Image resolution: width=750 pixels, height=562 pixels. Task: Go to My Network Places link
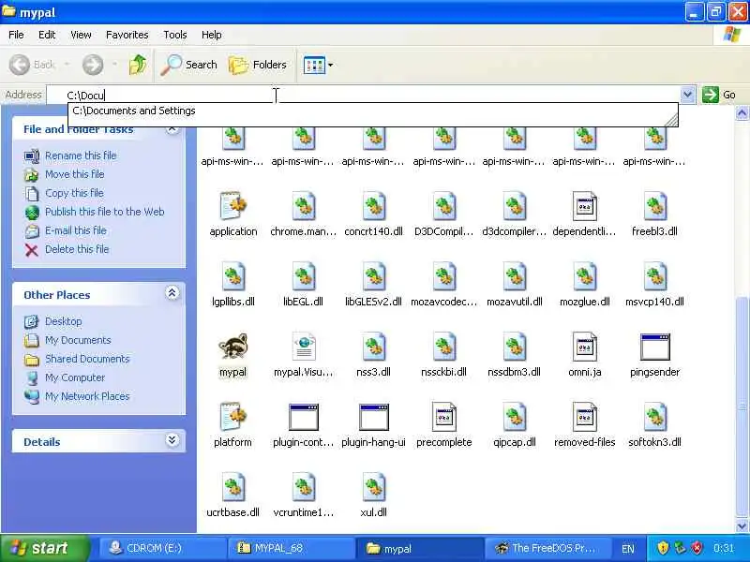(x=87, y=396)
